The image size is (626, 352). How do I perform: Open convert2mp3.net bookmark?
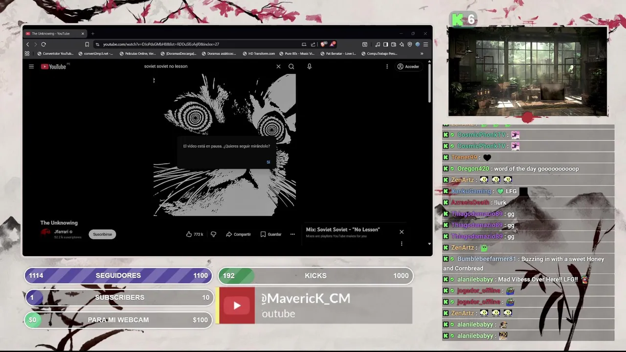96,53
